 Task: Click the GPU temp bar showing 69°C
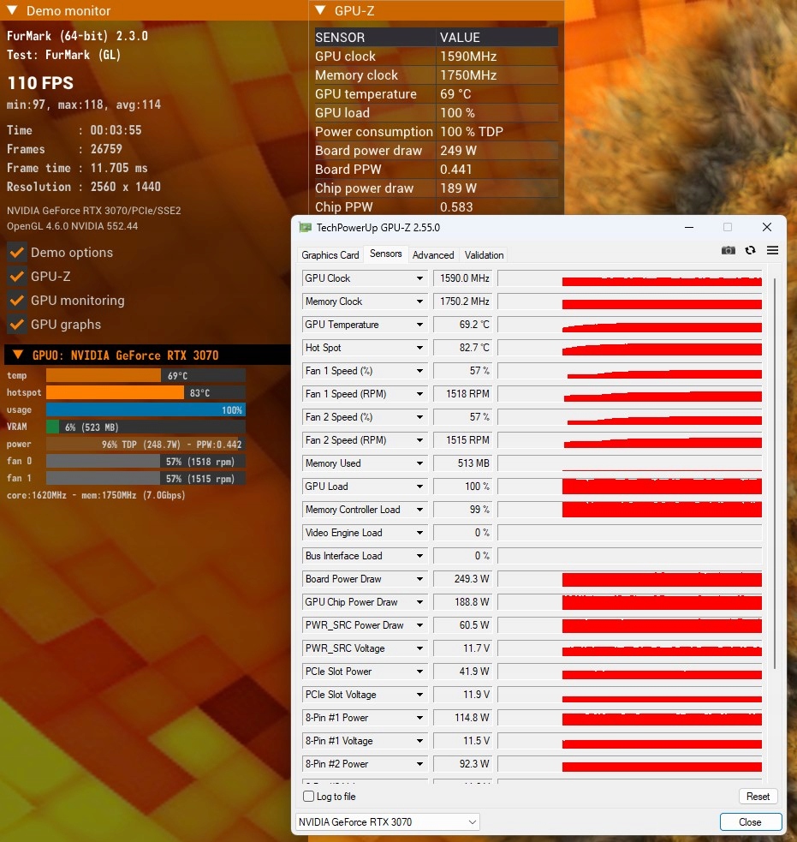tap(146, 375)
